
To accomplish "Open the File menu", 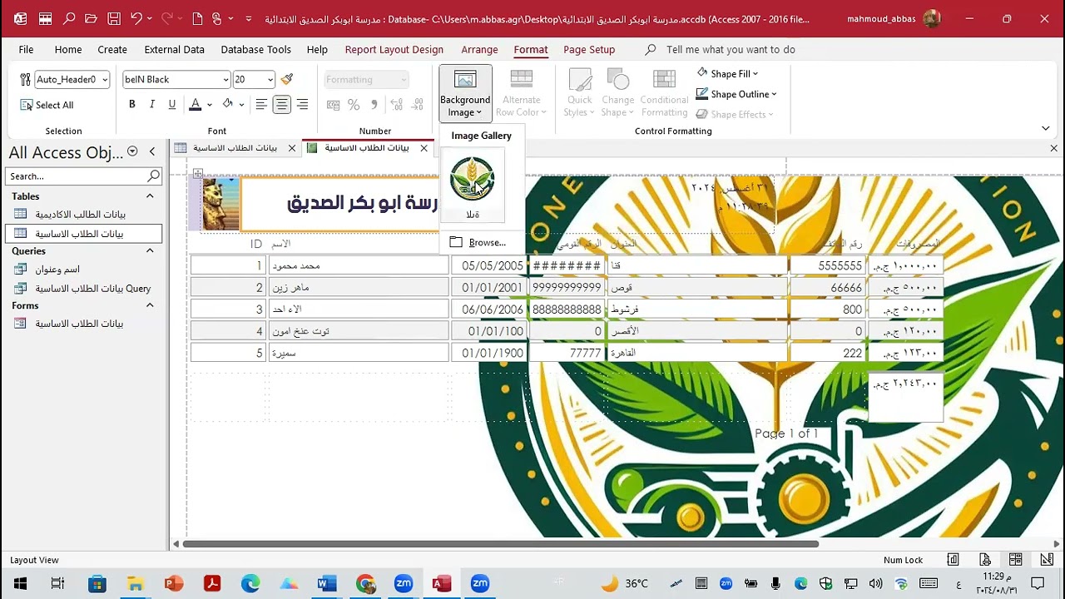I will tap(26, 49).
